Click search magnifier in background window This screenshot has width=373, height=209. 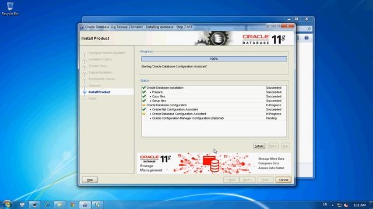tap(309, 28)
